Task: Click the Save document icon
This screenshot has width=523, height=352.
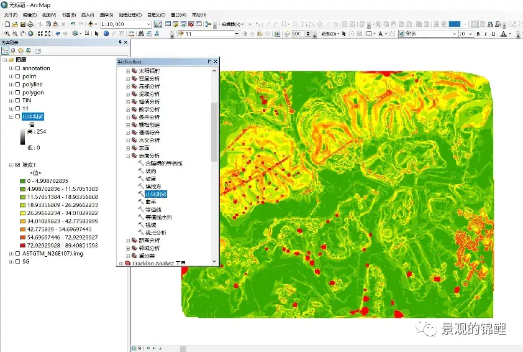Action: pos(22,24)
